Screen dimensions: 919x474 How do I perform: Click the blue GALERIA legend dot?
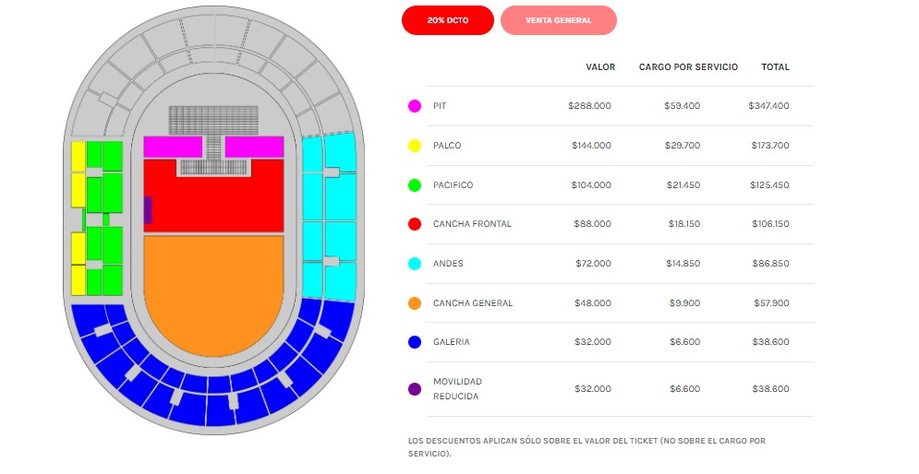click(x=415, y=342)
